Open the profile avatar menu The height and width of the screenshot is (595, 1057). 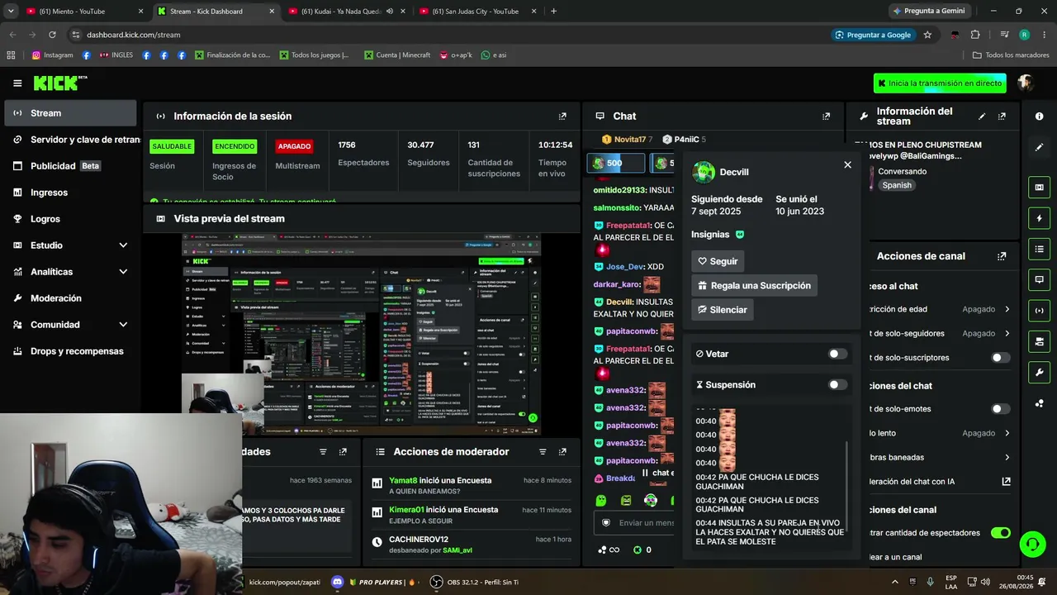1026,83
